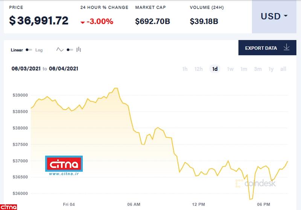Click the download arrow icon

[286, 48]
